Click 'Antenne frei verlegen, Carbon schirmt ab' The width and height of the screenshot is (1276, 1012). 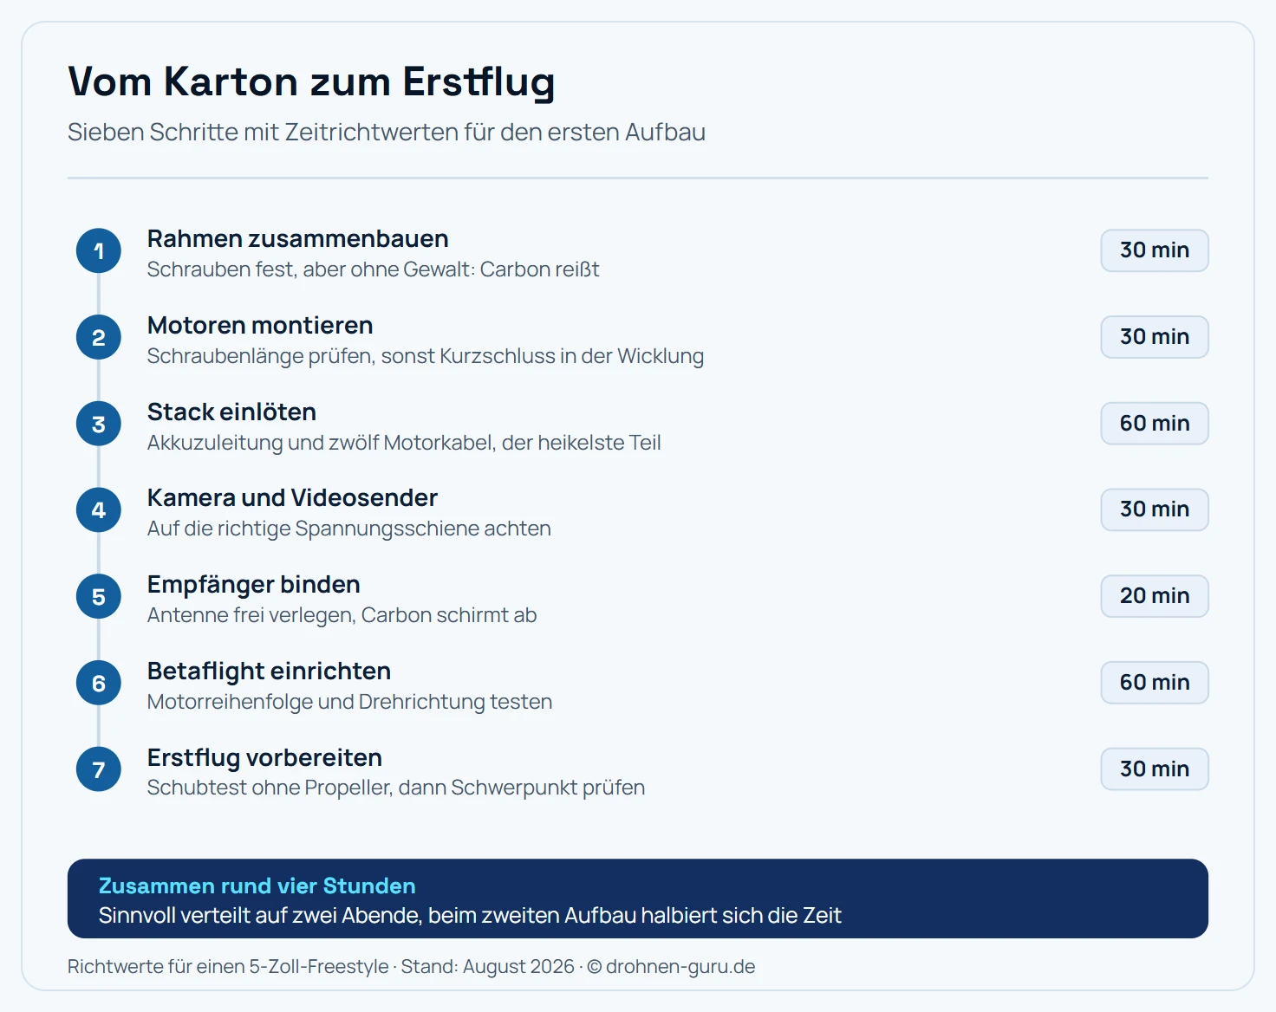(x=342, y=615)
